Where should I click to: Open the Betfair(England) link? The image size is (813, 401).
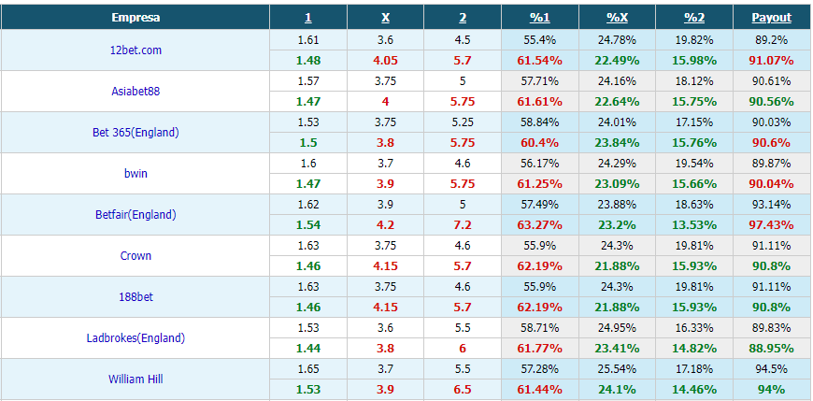tap(135, 214)
